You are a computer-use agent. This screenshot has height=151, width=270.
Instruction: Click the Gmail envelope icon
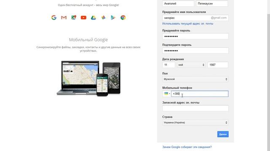(x=64, y=18)
